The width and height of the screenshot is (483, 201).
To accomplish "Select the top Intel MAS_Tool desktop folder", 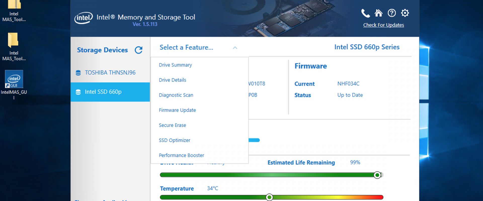I will point(14,11).
